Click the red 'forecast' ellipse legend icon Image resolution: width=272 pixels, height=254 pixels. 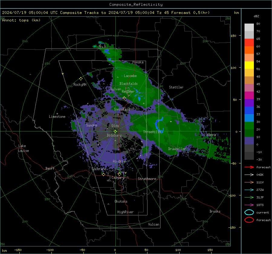(x=249, y=220)
